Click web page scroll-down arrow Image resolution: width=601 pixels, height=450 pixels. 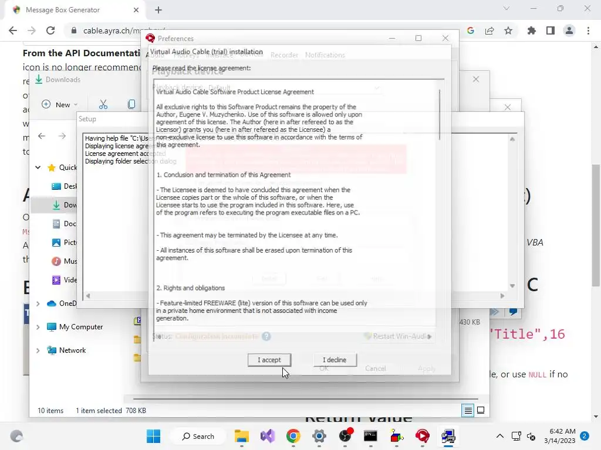click(596, 417)
